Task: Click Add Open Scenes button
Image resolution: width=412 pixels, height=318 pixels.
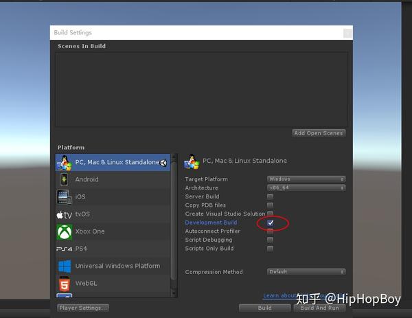Action: pos(319,133)
